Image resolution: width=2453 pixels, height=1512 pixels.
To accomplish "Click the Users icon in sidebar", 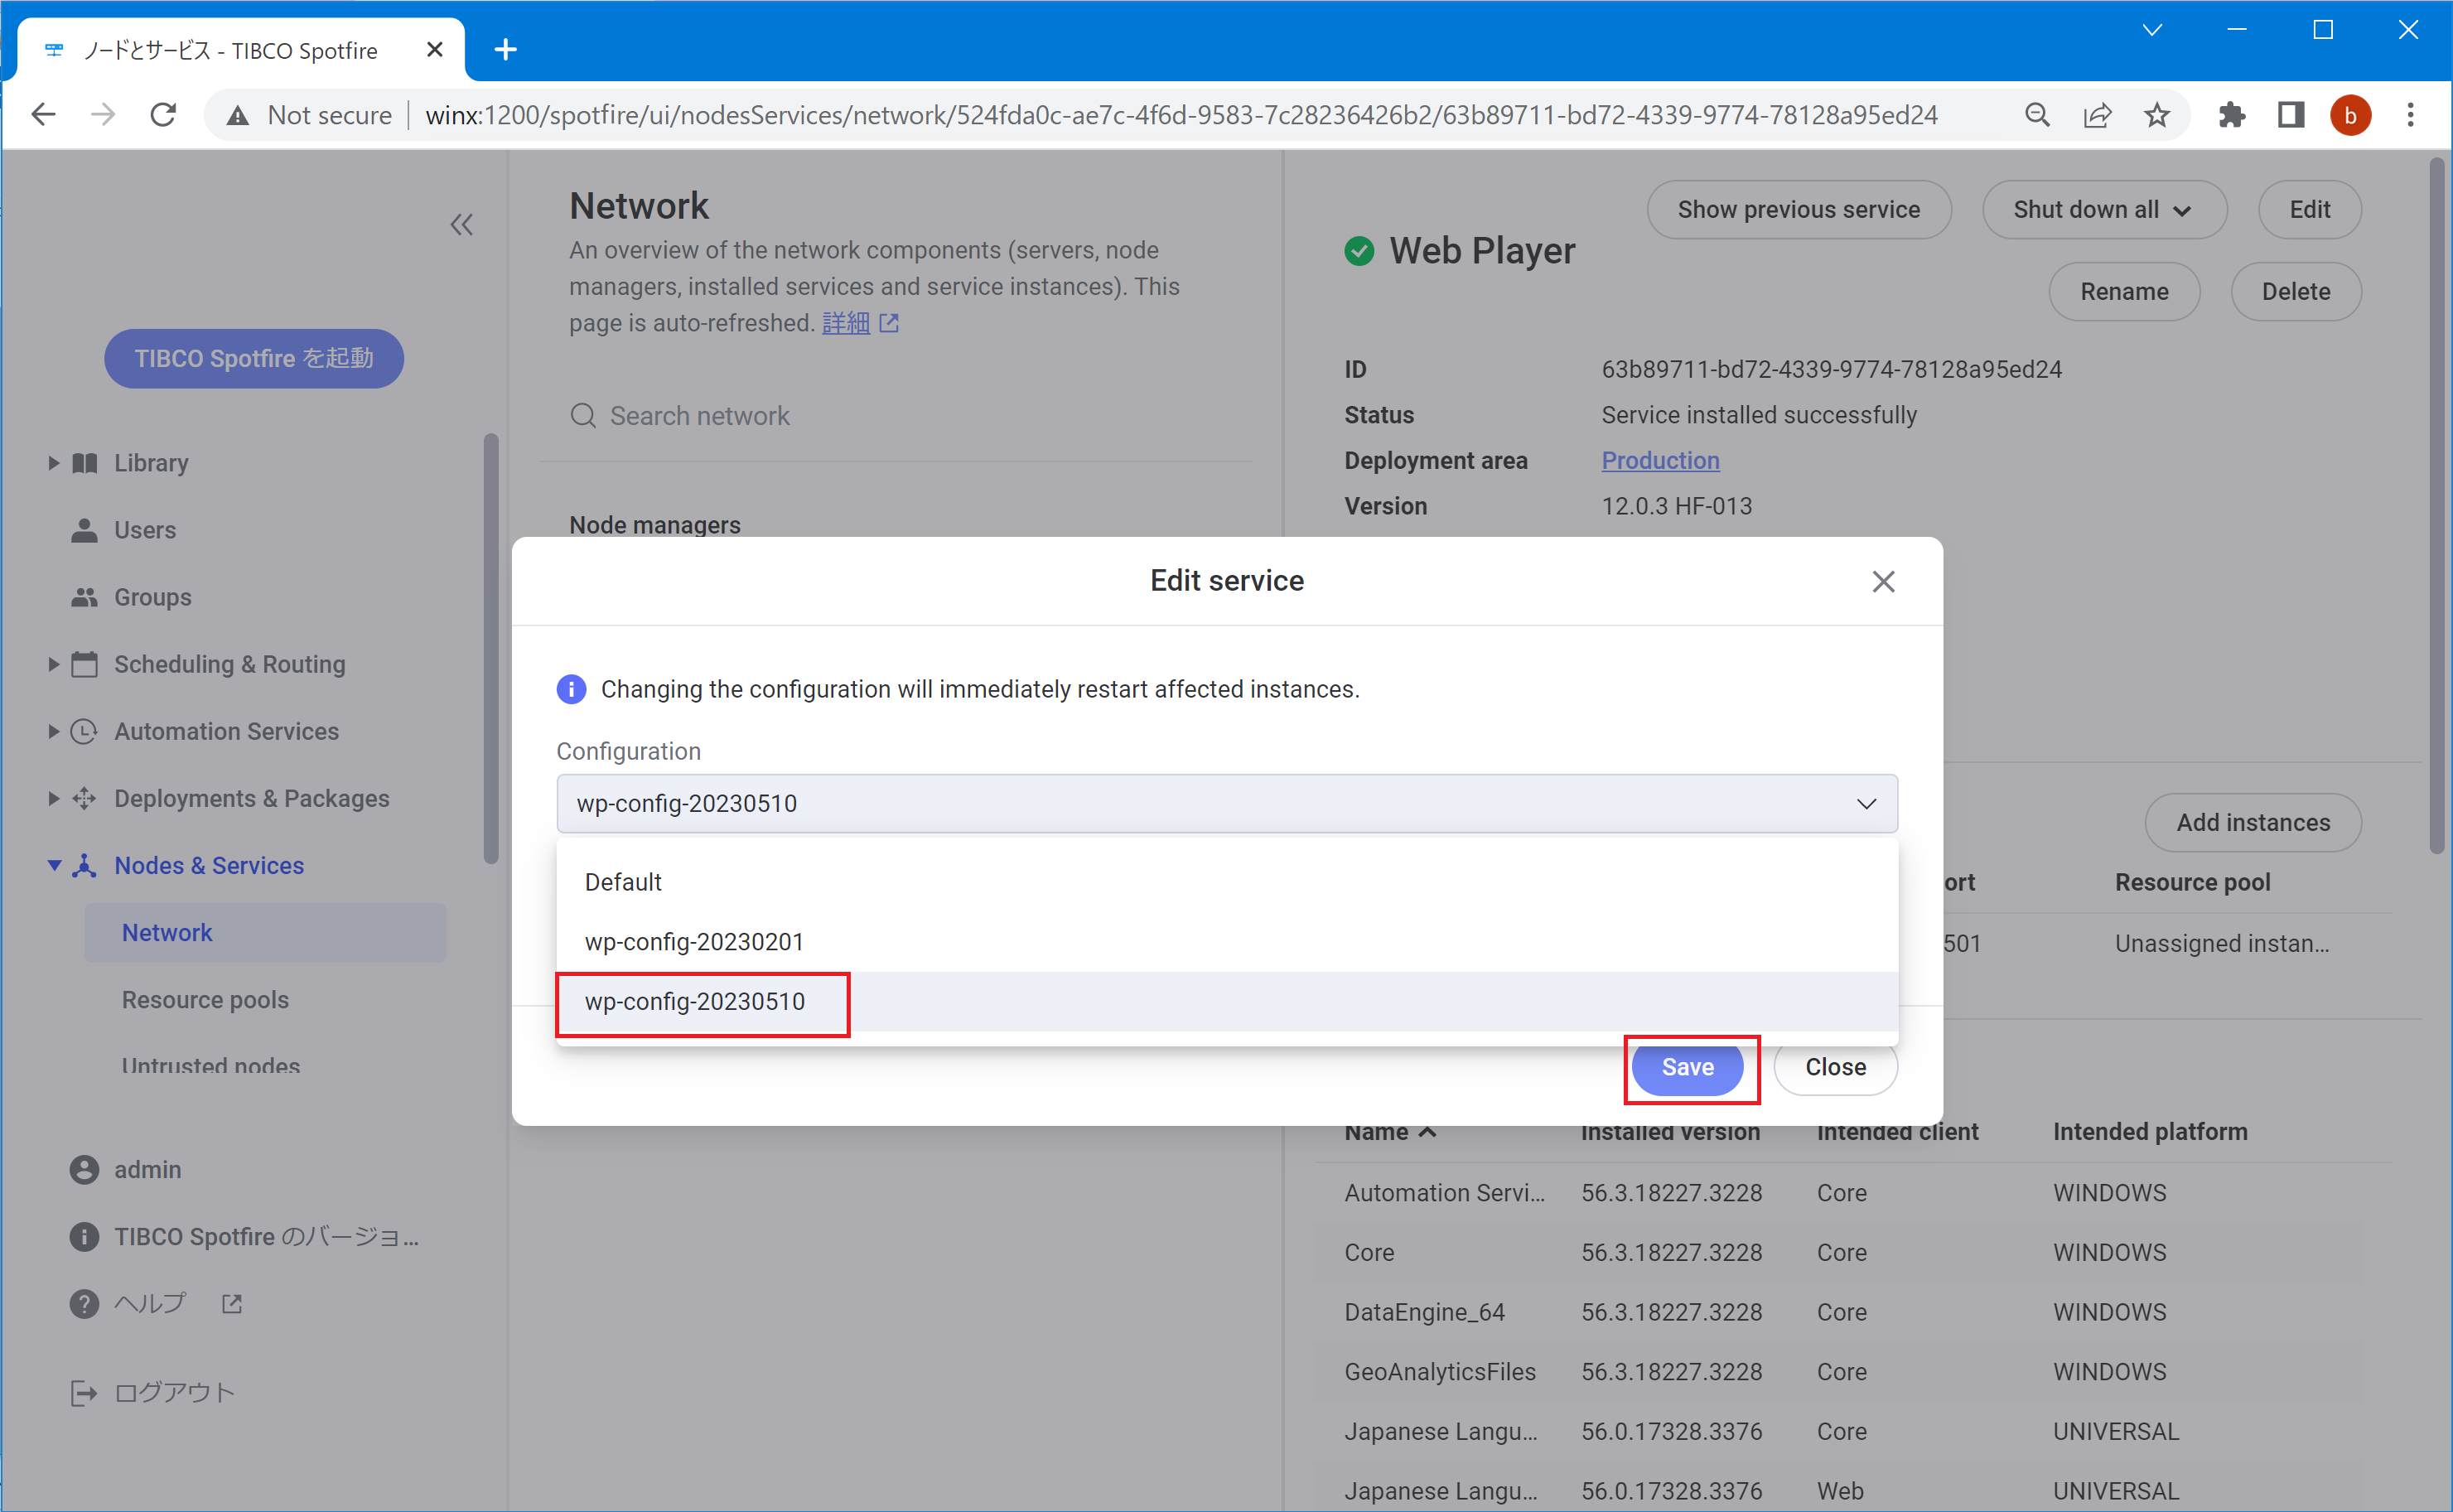I will tap(85, 530).
